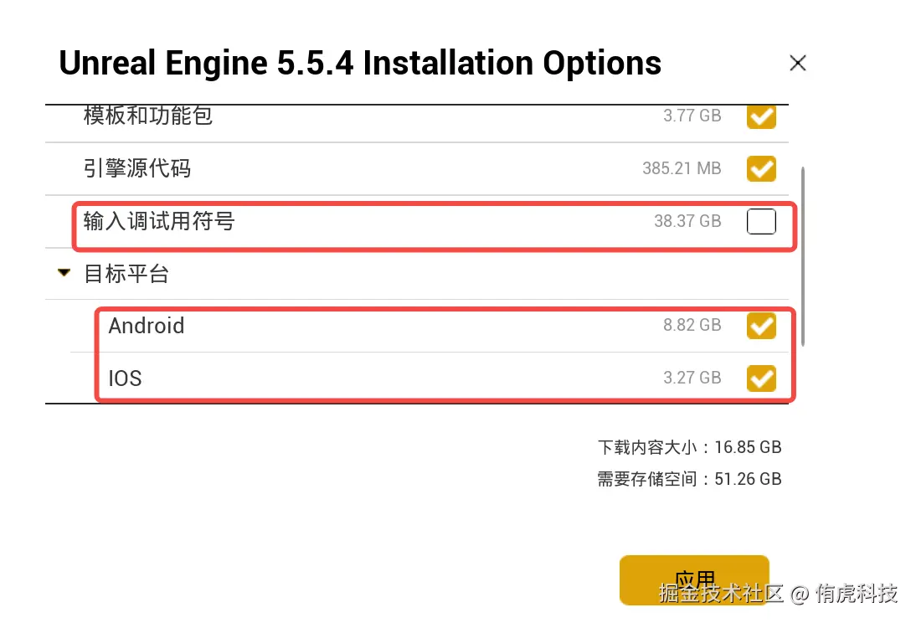The width and height of the screenshot is (916, 623).
Task: Uncheck the 模板和功能包 checkbox
Action: (x=761, y=116)
